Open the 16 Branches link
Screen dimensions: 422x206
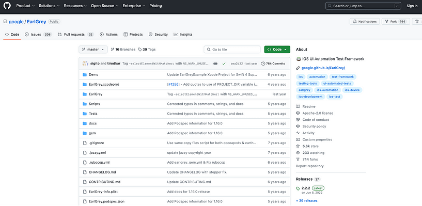[x=123, y=50]
